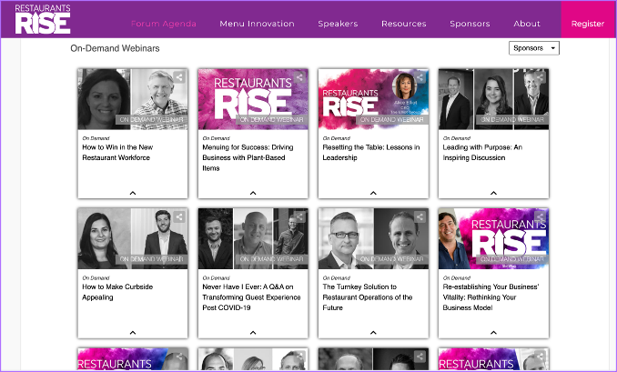Open Resetting the Table: Lessons in Leadership title
Viewport: 617px width, 372px height.
[x=371, y=152]
